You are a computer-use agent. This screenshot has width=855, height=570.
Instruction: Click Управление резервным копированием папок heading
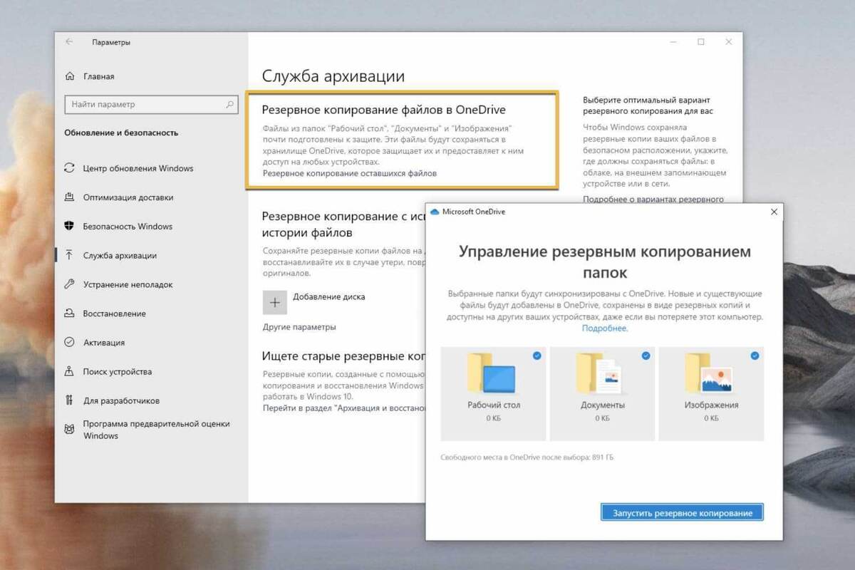click(604, 261)
